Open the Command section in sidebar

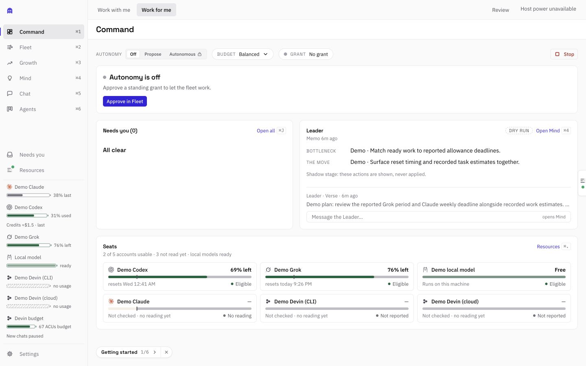44,32
